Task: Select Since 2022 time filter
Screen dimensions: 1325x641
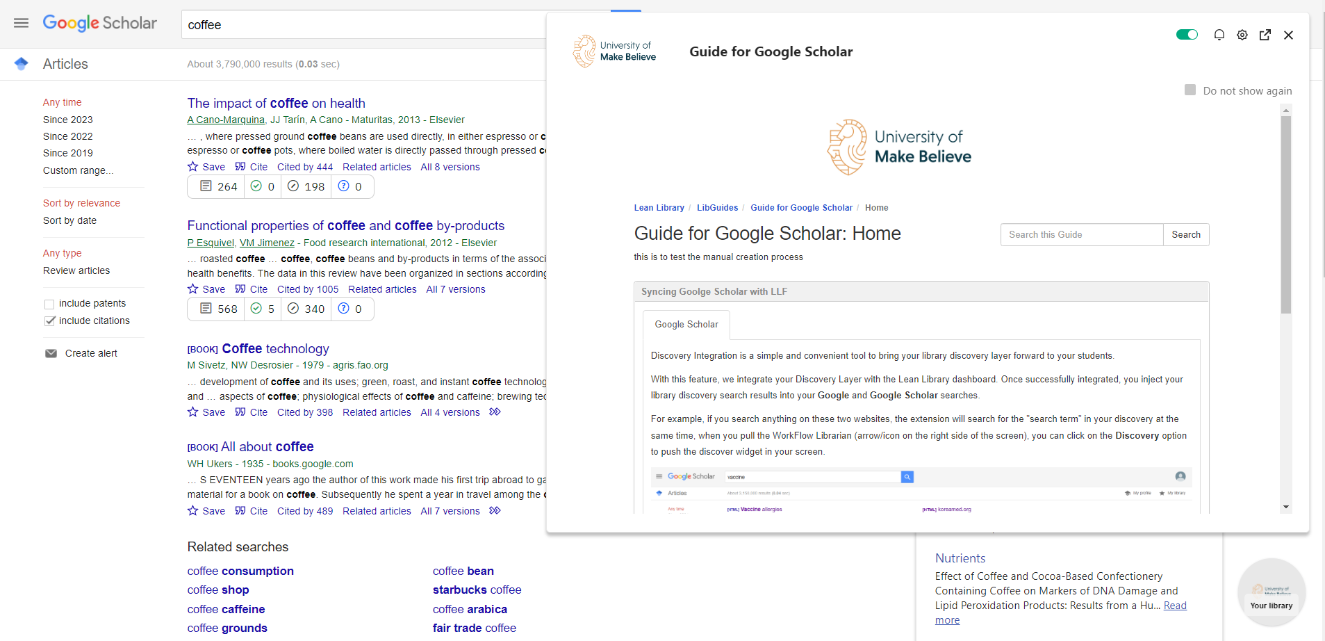Action: tap(68, 136)
